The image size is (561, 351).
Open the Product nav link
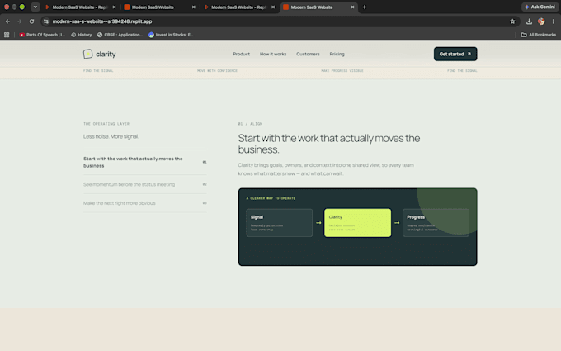(241, 54)
